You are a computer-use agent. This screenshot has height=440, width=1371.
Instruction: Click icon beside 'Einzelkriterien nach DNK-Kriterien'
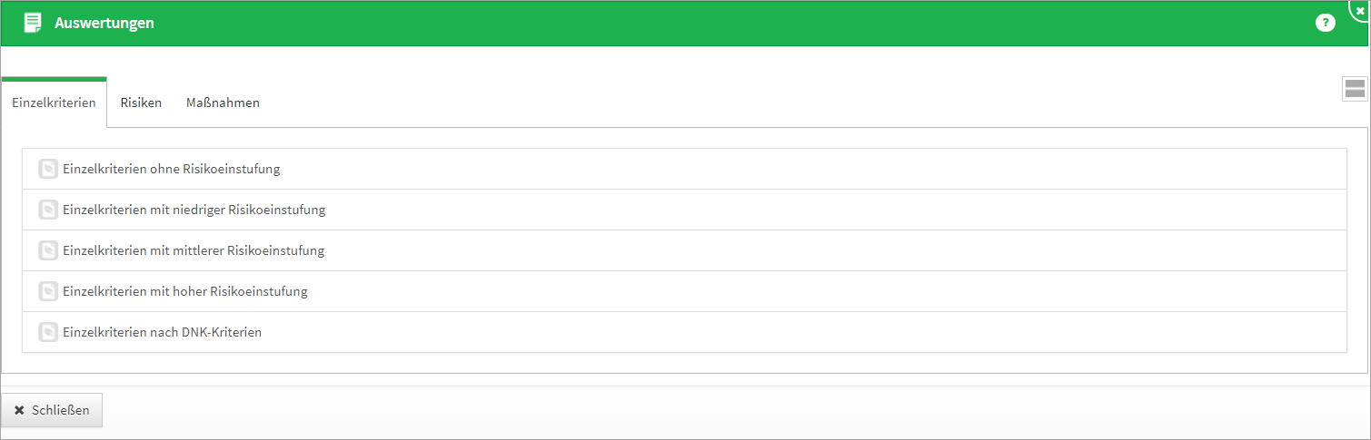[48, 332]
